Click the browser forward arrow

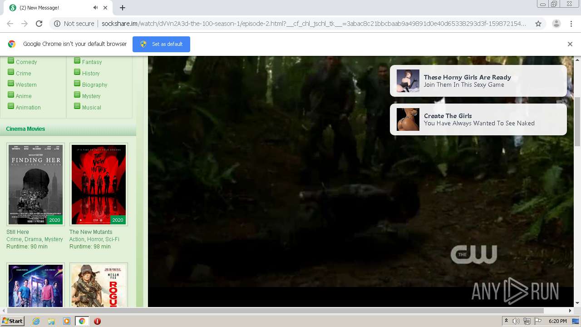click(25, 24)
